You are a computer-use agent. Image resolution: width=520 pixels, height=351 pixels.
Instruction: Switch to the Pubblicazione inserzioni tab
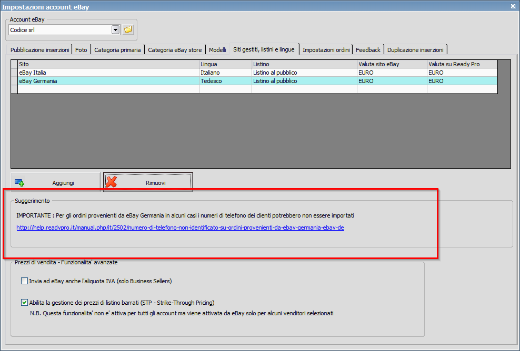point(39,50)
